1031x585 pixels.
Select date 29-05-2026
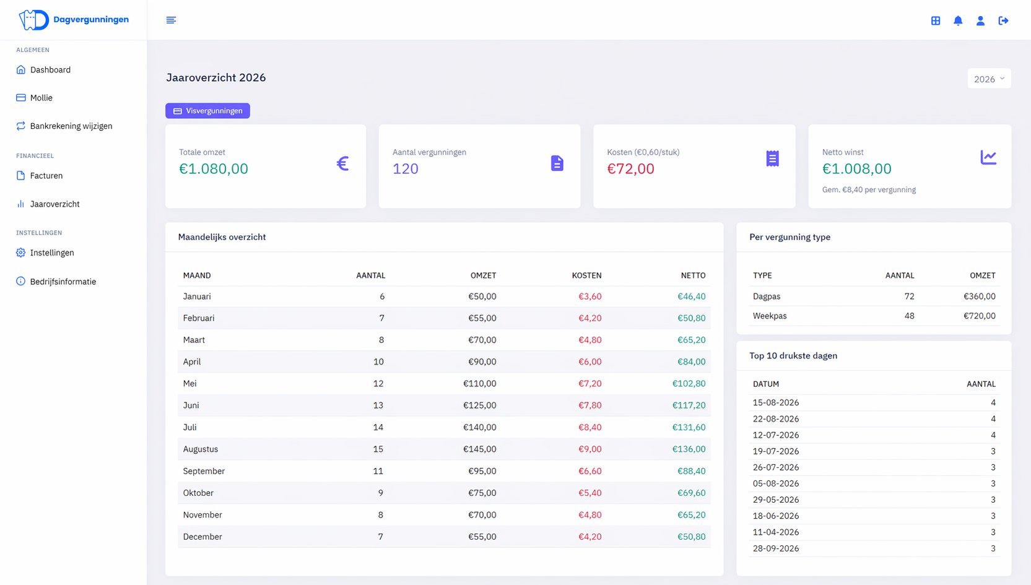(x=776, y=500)
